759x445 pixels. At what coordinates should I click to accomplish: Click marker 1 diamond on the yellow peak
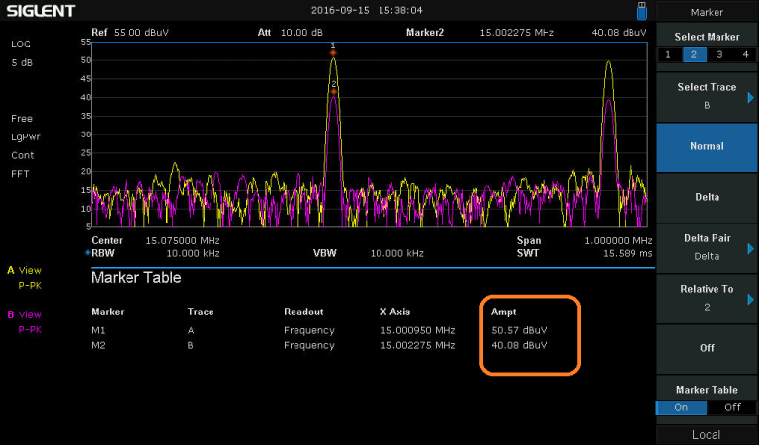[x=333, y=52]
